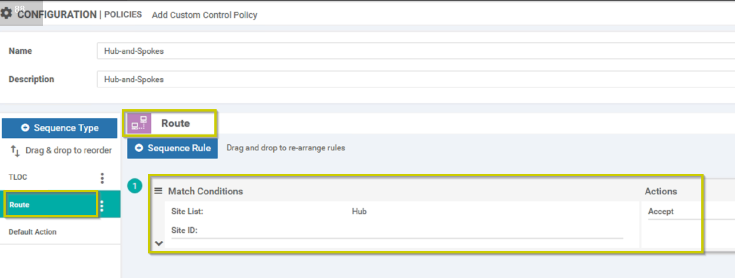
Task: Click the sequence number 1 badge
Action: point(134,186)
